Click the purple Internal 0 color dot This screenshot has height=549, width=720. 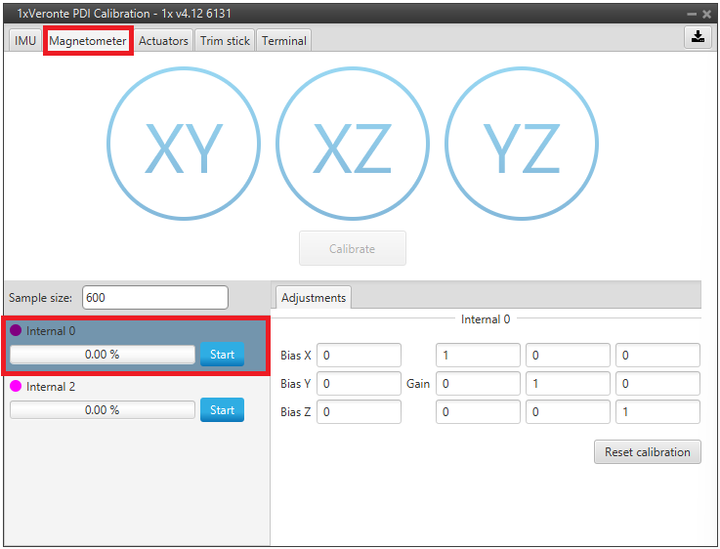point(16,331)
